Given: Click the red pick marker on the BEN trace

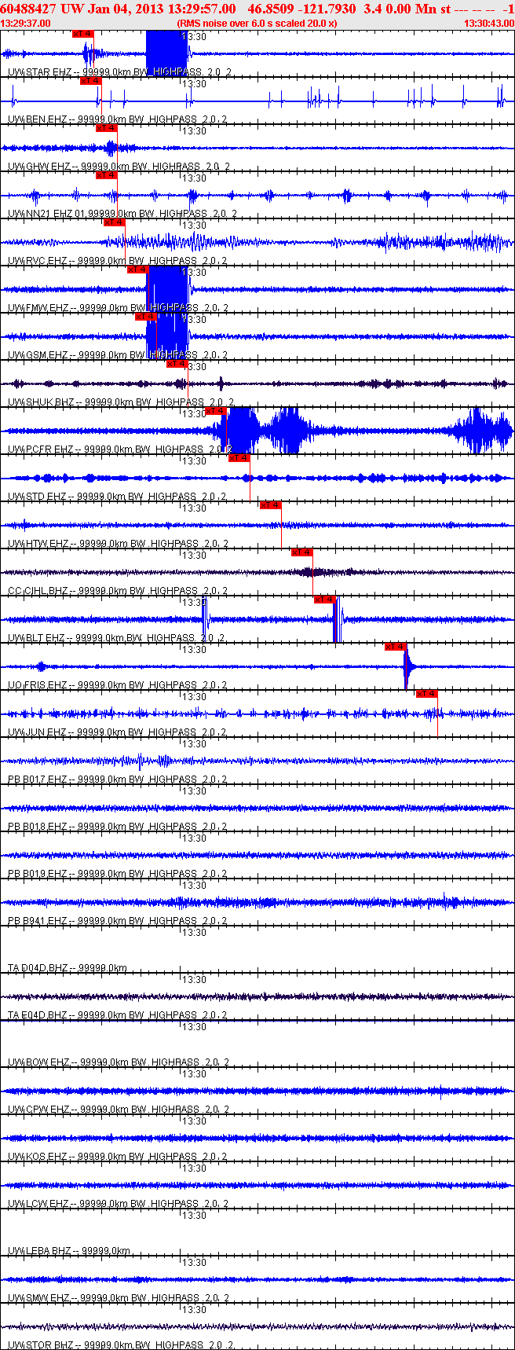Looking at the screenshot, I should click(x=90, y=81).
